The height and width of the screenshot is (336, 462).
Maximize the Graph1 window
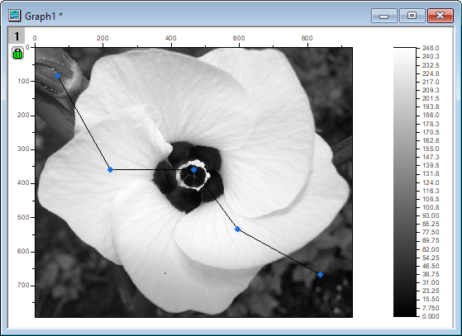(x=412, y=16)
